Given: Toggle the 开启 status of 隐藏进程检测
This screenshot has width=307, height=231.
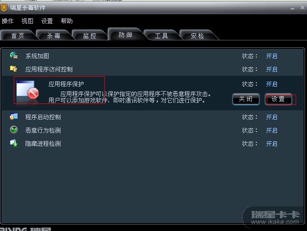Looking at the screenshot, I should (x=272, y=144).
